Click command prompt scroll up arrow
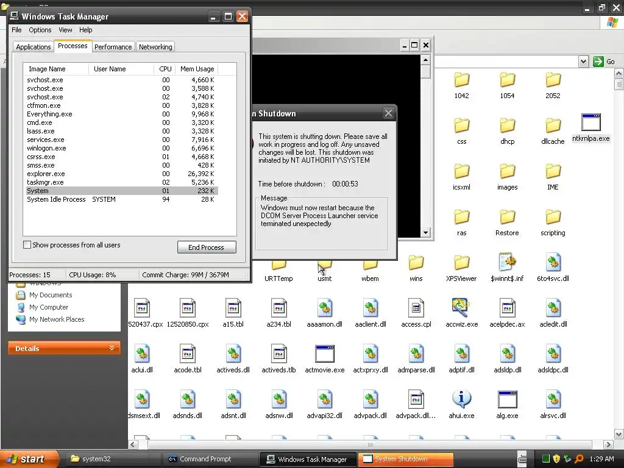The height and width of the screenshot is (468, 624). 425,60
